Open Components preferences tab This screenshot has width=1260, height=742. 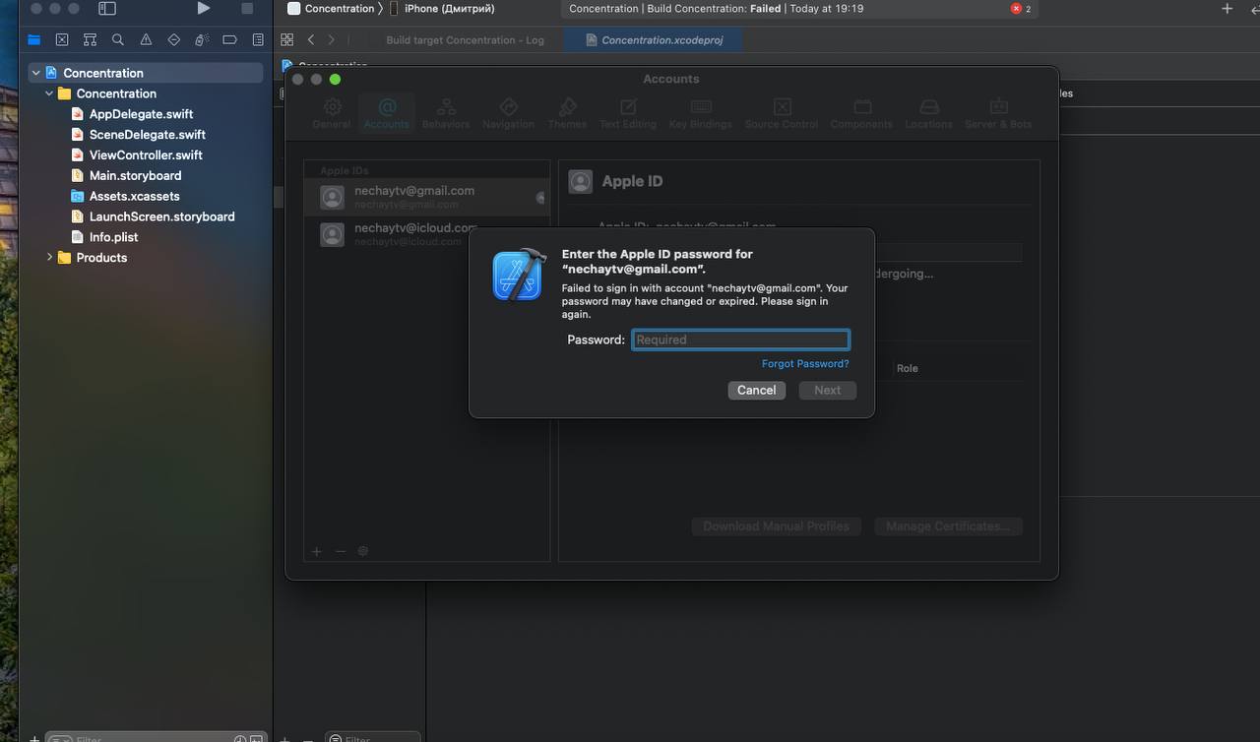pyautogui.click(x=861, y=113)
